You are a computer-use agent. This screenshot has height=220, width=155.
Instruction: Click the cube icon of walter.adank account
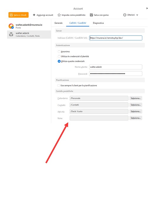click(11, 34)
